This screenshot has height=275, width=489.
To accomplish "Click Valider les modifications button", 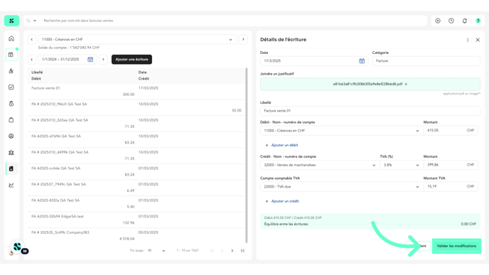I will pyautogui.click(x=456, y=246).
